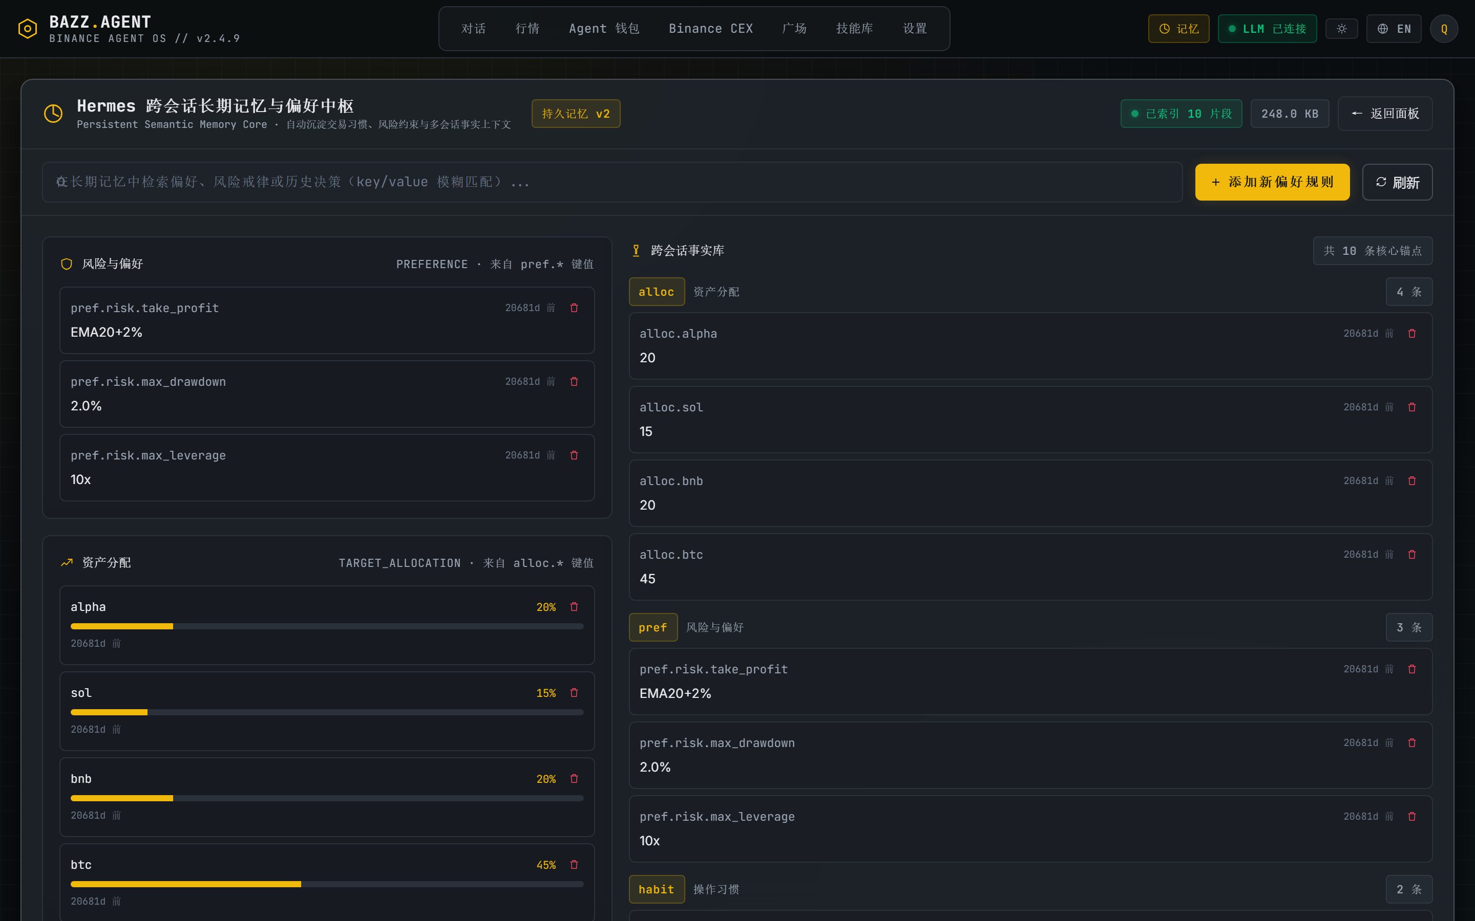
Task: Click the anchor icon beside 跨会话事实库
Action: coord(636,251)
